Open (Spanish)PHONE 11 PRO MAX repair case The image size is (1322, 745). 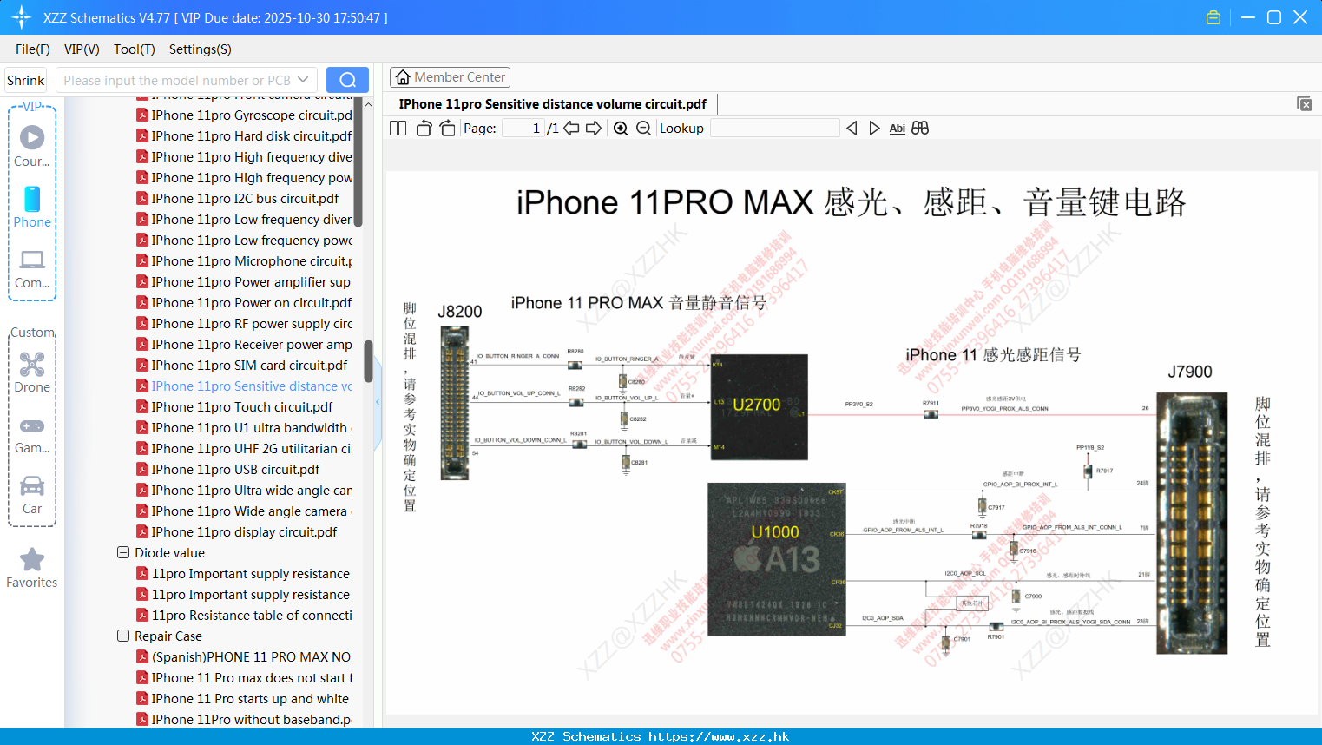point(245,656)
